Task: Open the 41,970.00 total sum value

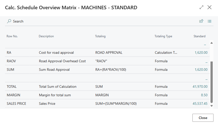Action: tap(200, 86)
